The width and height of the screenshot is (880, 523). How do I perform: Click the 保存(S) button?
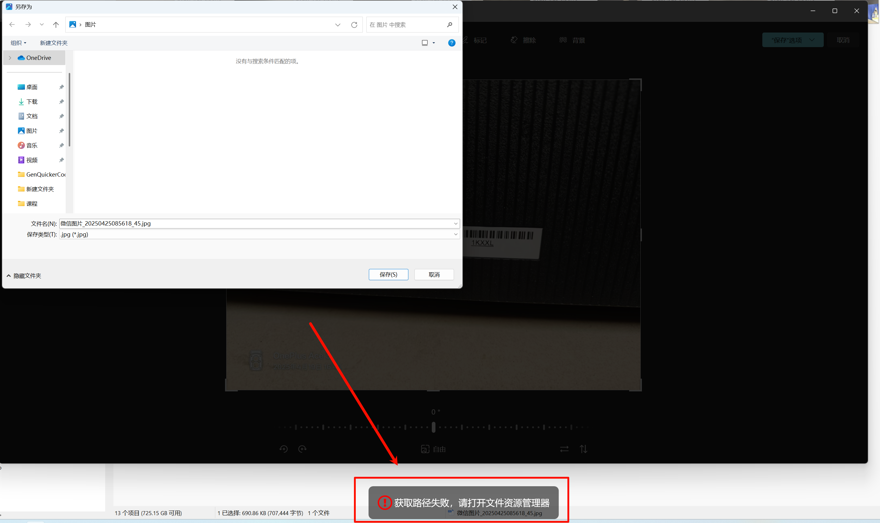tap(389, 274)
